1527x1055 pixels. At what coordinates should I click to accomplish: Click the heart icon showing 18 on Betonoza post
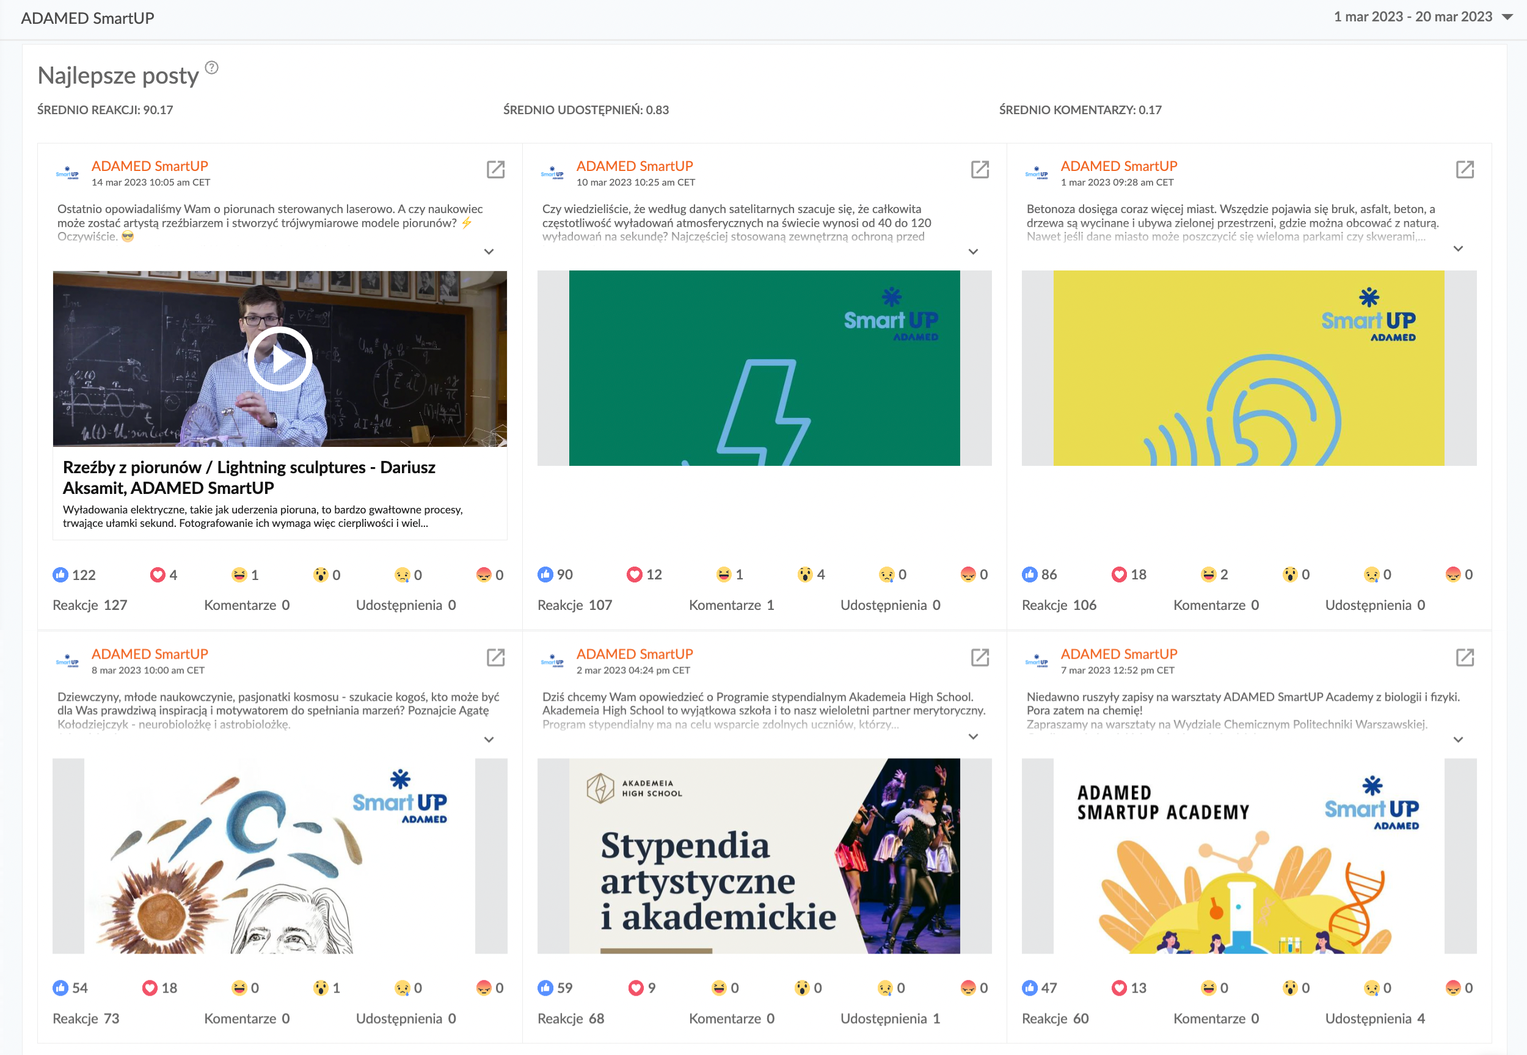point(1119,575)
